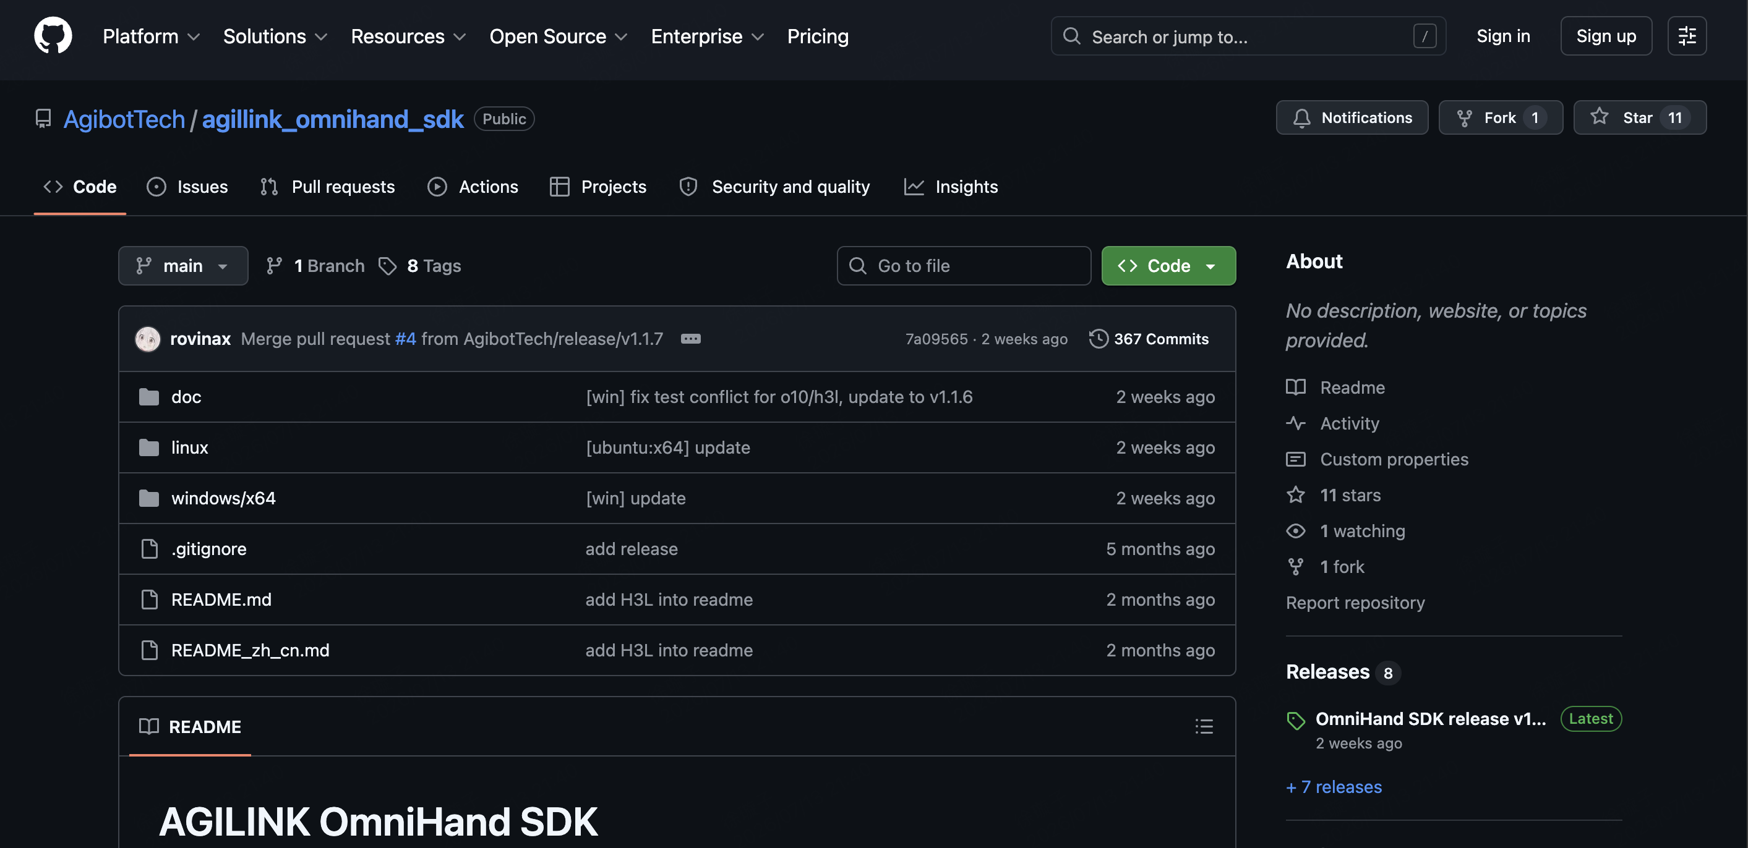Click the README outline list icon

1204,727
